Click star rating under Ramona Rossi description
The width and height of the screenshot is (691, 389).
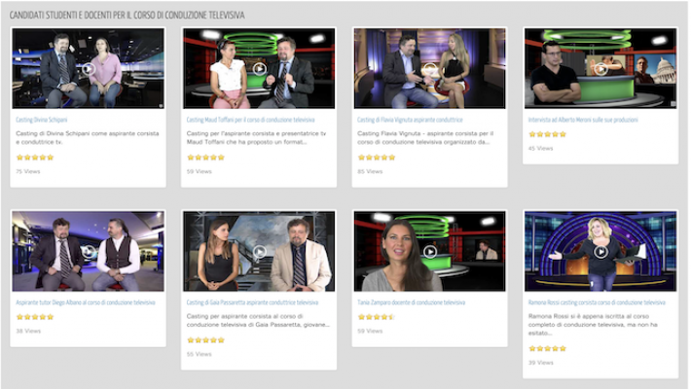[x=547, y=348]
